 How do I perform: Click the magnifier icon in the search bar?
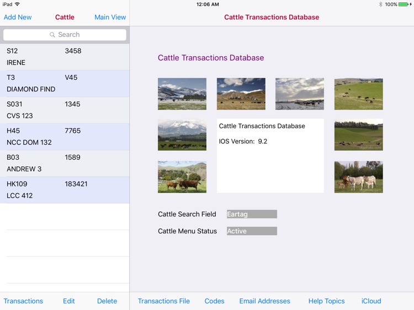[52, 35]
